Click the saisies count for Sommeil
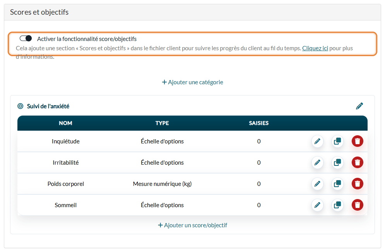This screenshot has height=252, width=385. pyautogui.click(x=259, y=205)
